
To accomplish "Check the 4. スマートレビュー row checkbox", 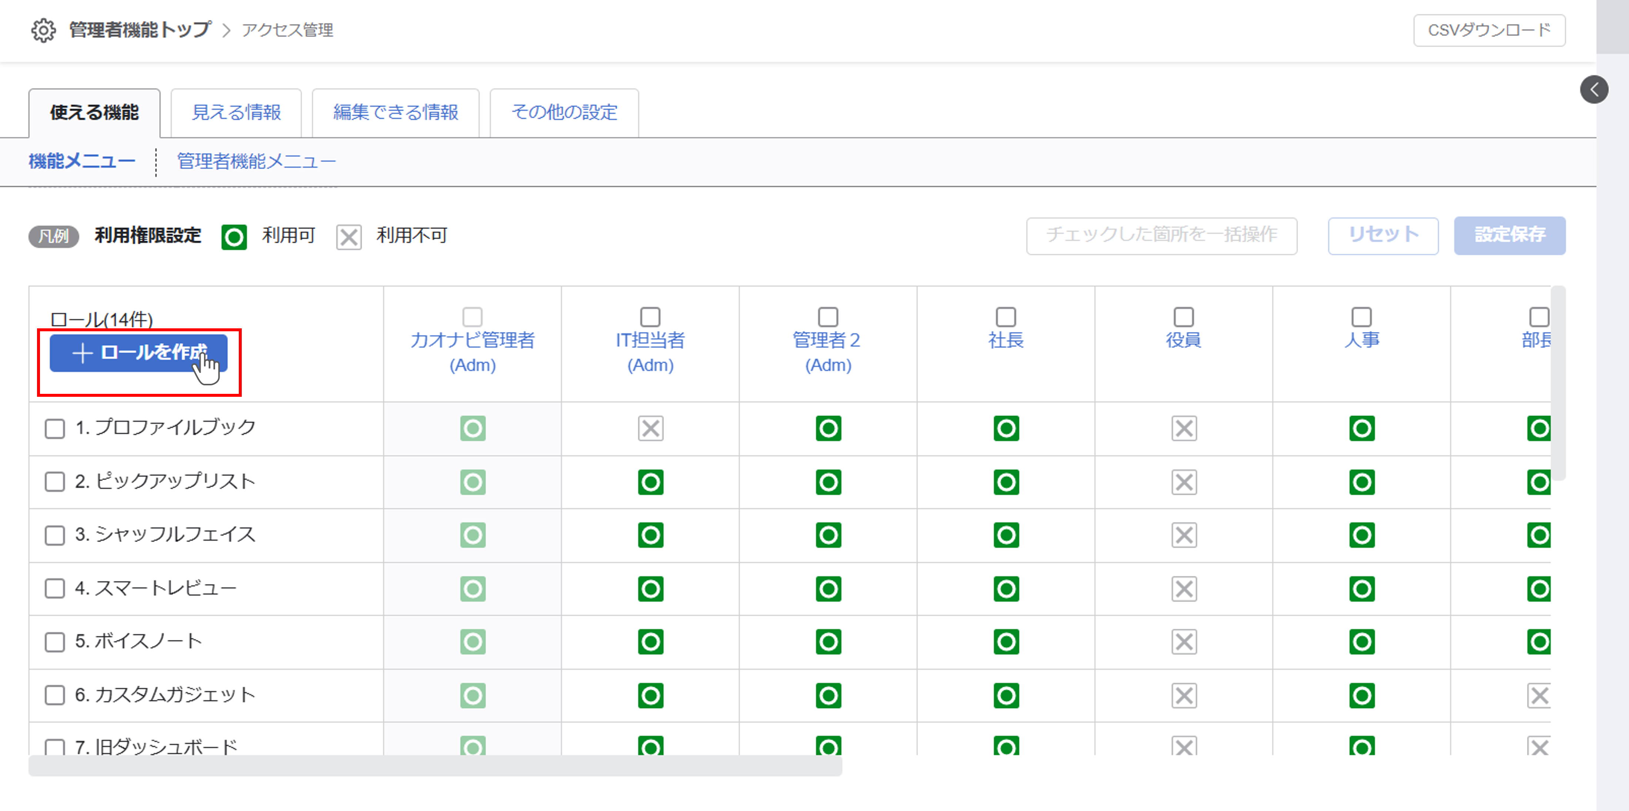I will pyautogui.click(x=55, y=589).
